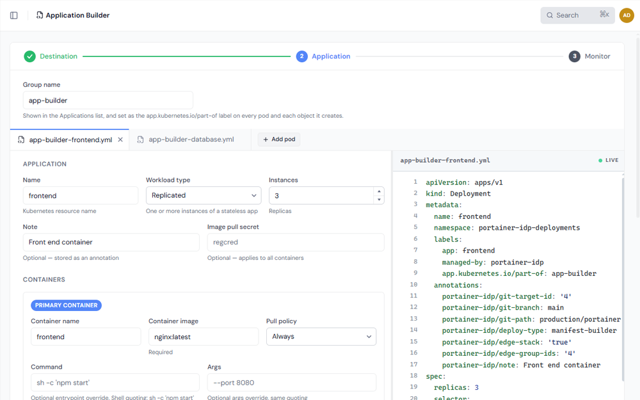Click YAML line 'apiVersion: apps/v1'
Image resolution: width=640 pixels, height=400 pixels.
pos(464,182)
